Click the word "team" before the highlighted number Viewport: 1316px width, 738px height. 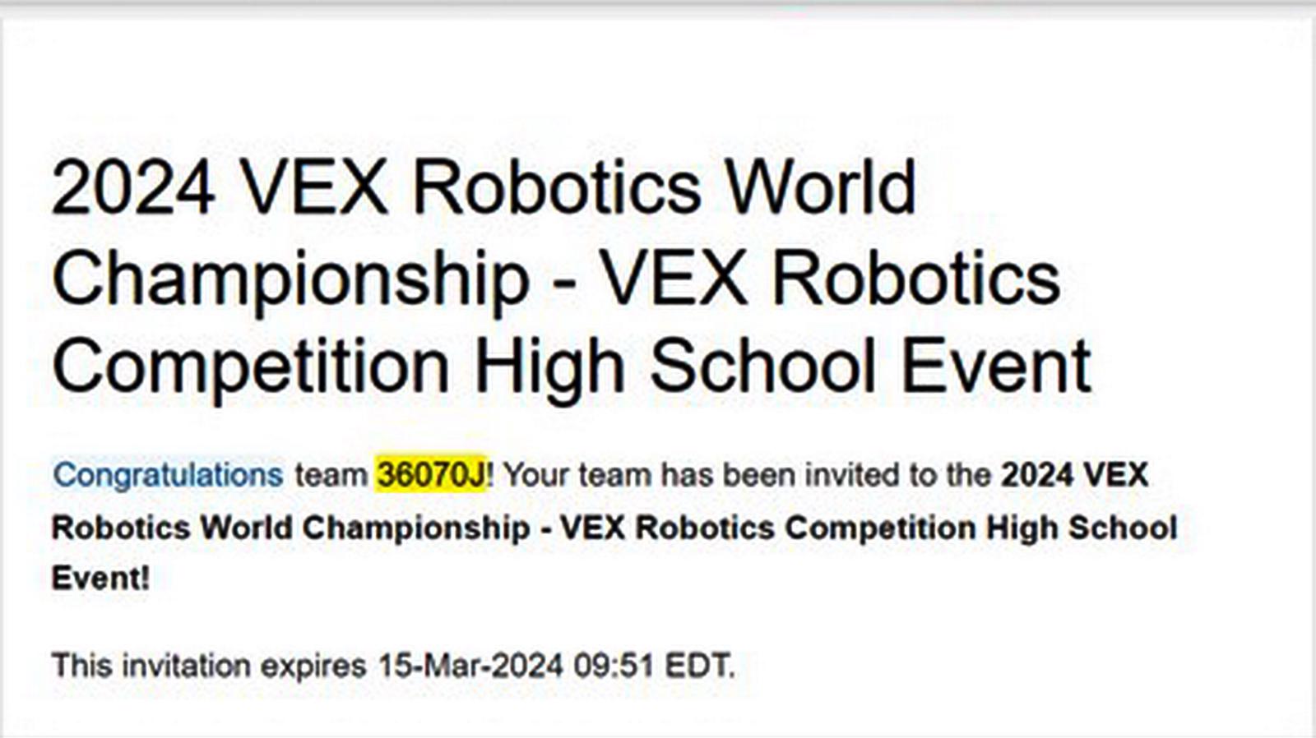[331, 475]
